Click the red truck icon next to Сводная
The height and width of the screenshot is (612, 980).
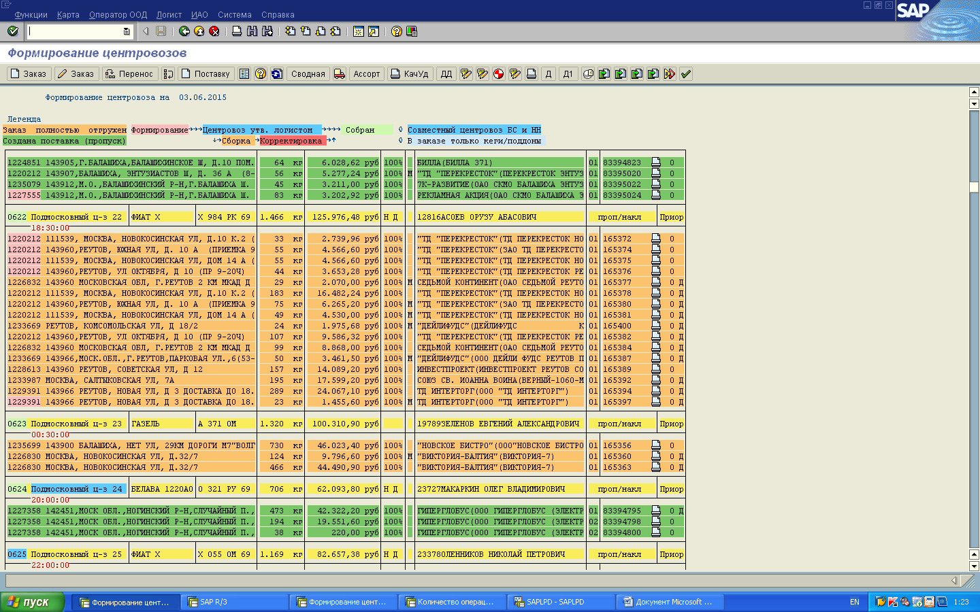(x=339, y=74)
